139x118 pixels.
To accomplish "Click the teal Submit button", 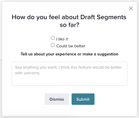I will coord(83,99).
